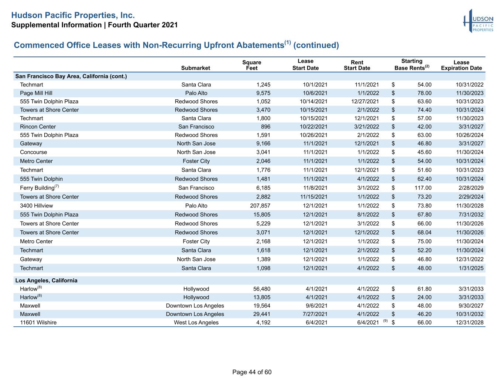Click the Downtown Los Angeles submarket for 19,564
504x378 pixels.
(195, 306)
